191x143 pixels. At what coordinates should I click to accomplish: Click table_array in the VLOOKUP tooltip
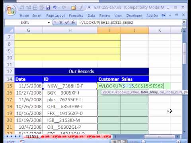[149, 92]
